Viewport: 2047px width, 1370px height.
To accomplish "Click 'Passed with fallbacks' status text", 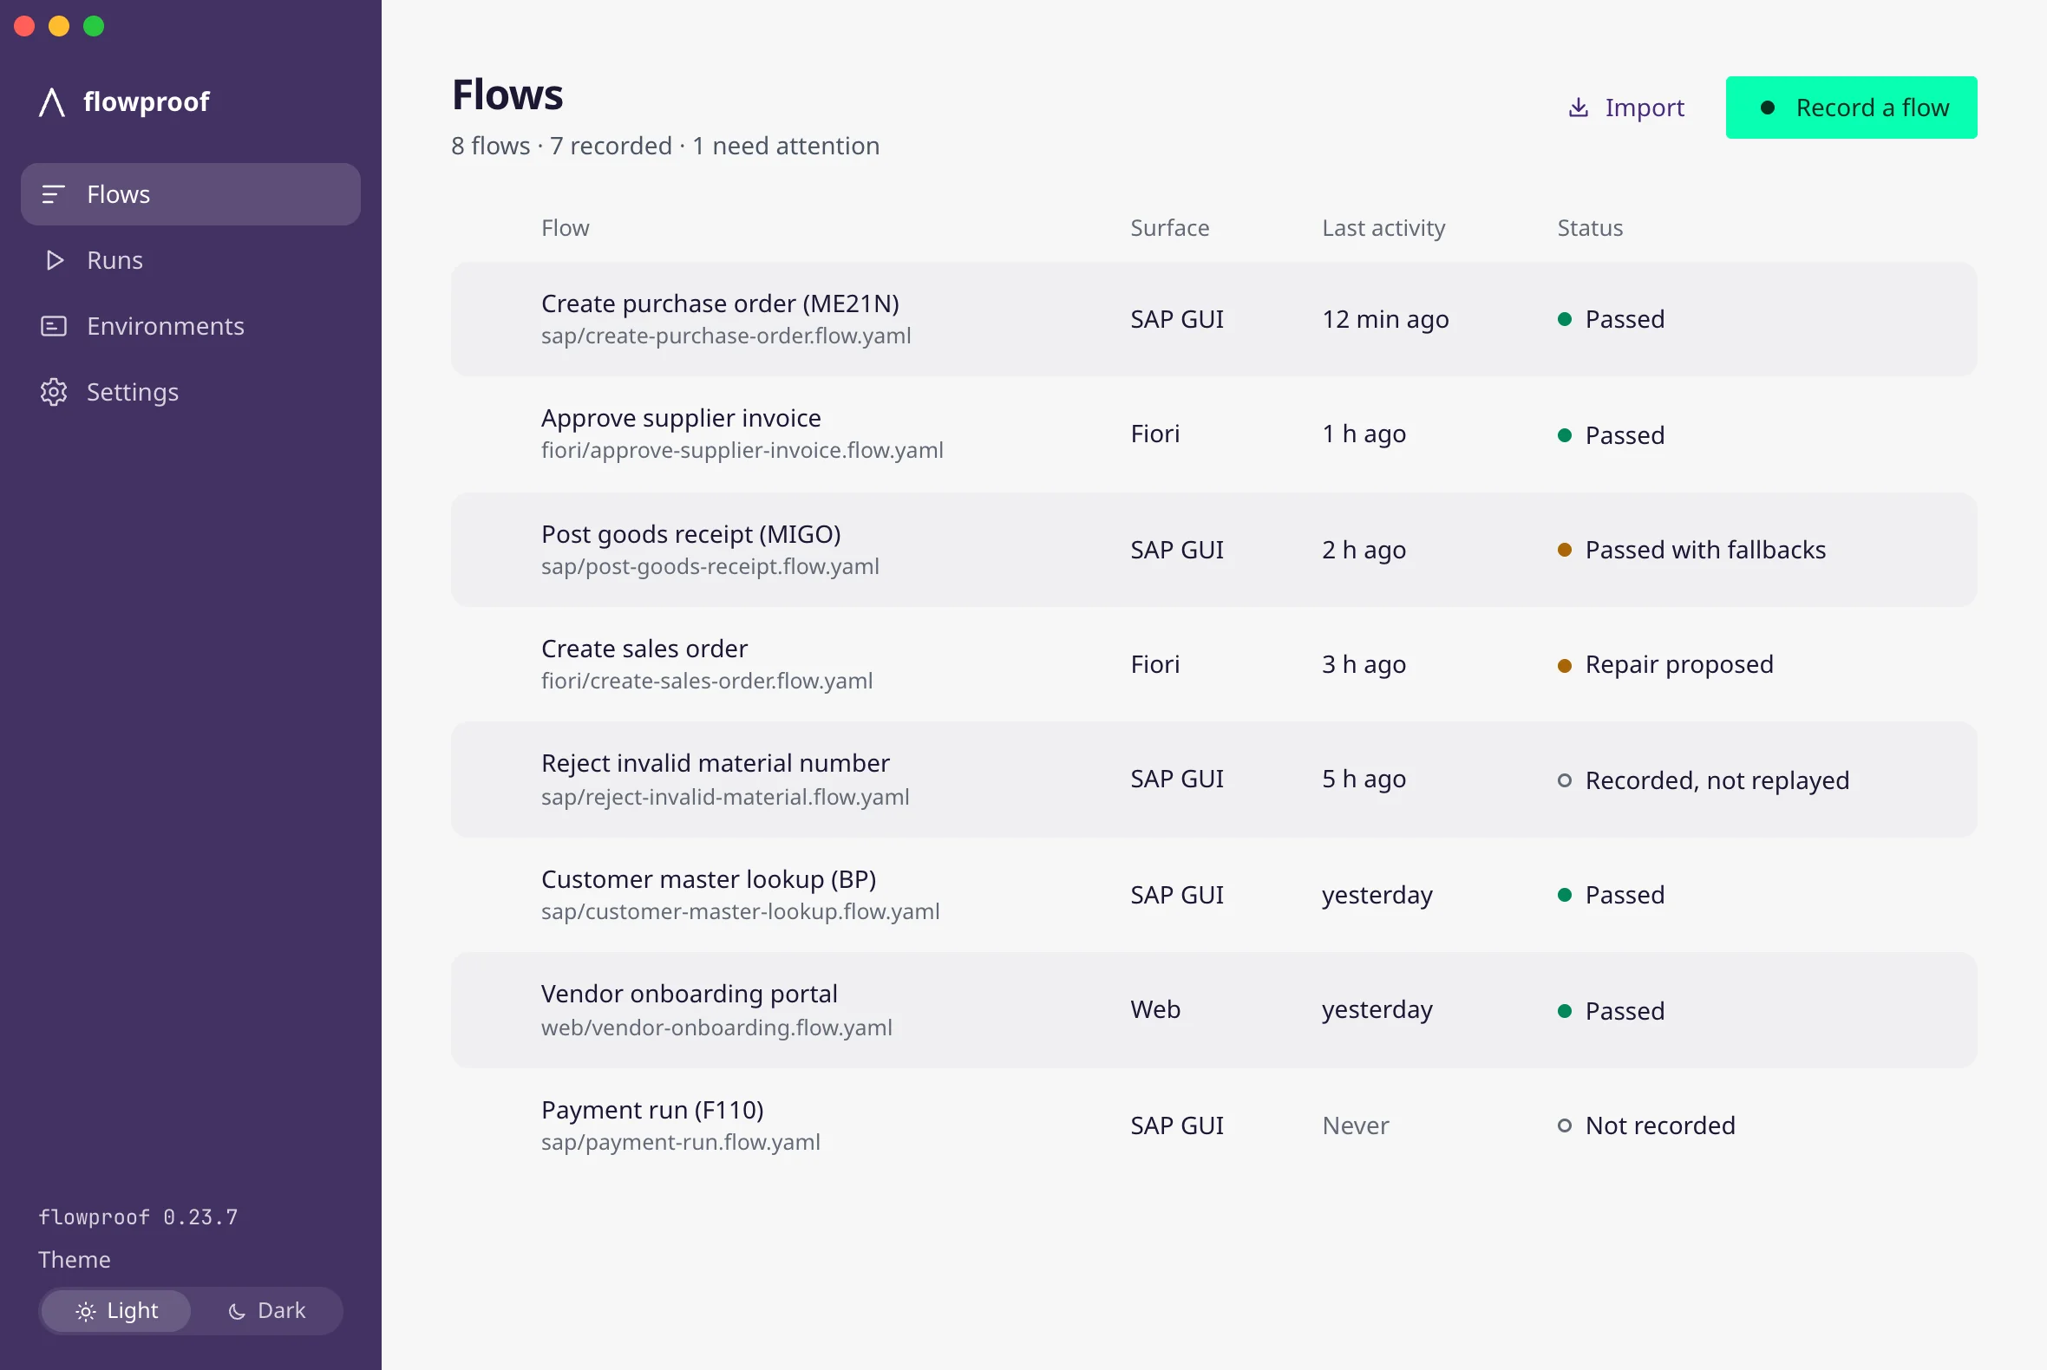I will pyautogui.click(x=1705, y=551).
